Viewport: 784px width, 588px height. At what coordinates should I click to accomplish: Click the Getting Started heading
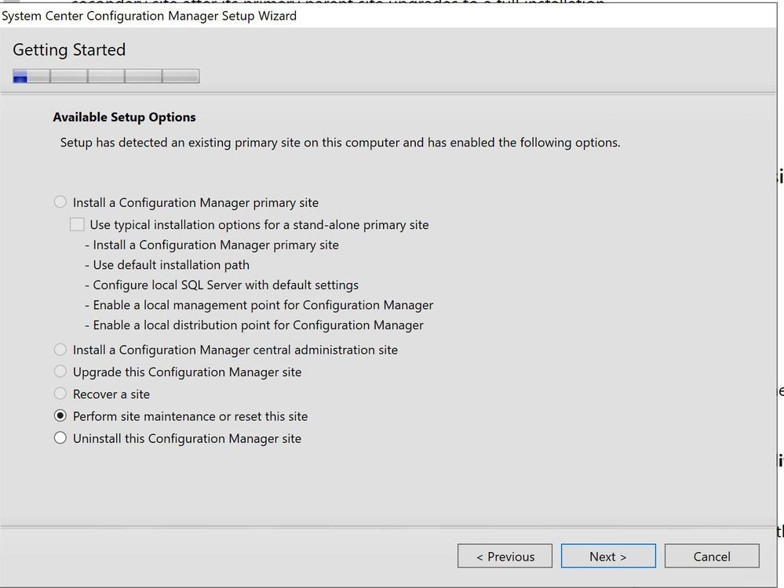tap(69, 49)
